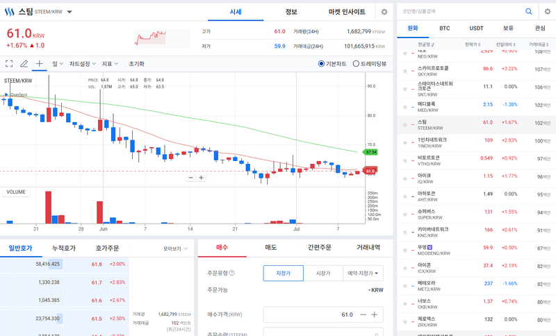This screenshot has height=336, width=556.
Task: Favorite star for 비트로토큰 VTHO/KRW
Action: pyautogui.click(x=405, y=161)
